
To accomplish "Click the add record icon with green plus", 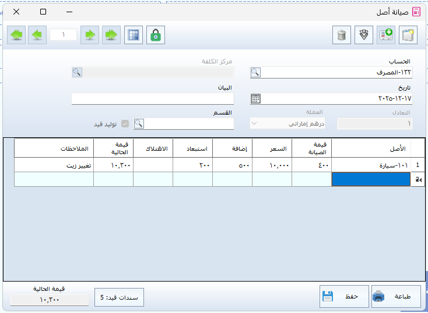I will (x=387, y=35).
